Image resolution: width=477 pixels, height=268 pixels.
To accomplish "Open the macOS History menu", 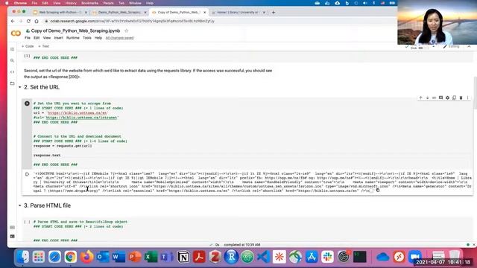I will pos(71,3).
